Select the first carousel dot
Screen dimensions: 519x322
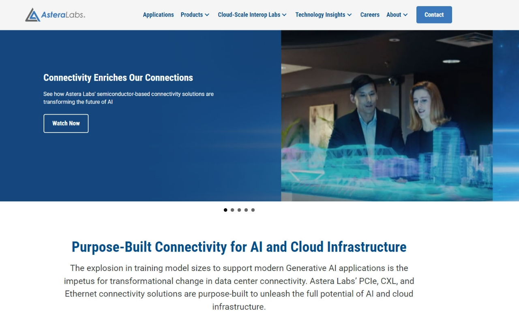225,210
